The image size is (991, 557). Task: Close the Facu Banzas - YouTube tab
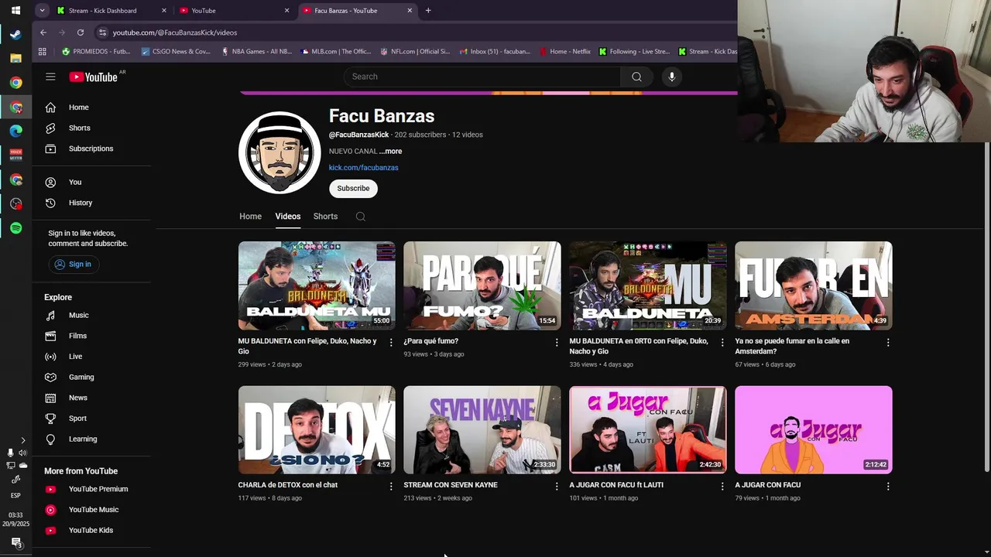point(410,10)
